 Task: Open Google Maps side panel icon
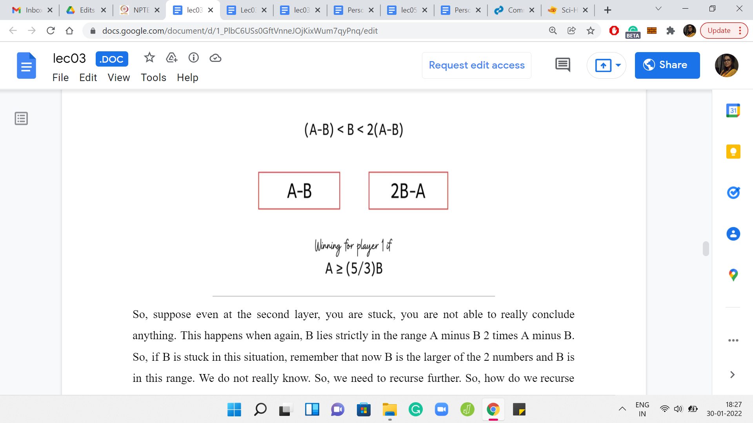(x=733, y=275)
